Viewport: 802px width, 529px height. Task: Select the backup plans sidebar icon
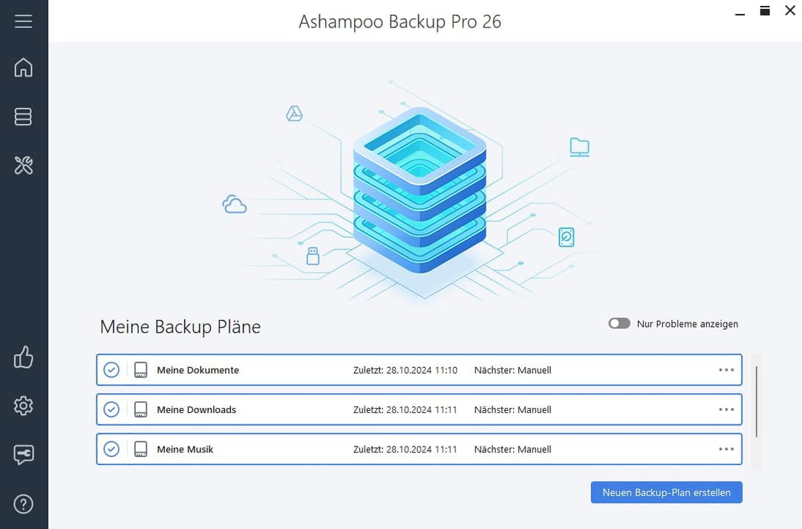point(23,117)
